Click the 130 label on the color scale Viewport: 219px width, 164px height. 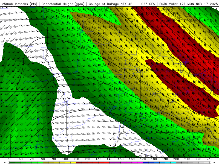tap(99, 159)
